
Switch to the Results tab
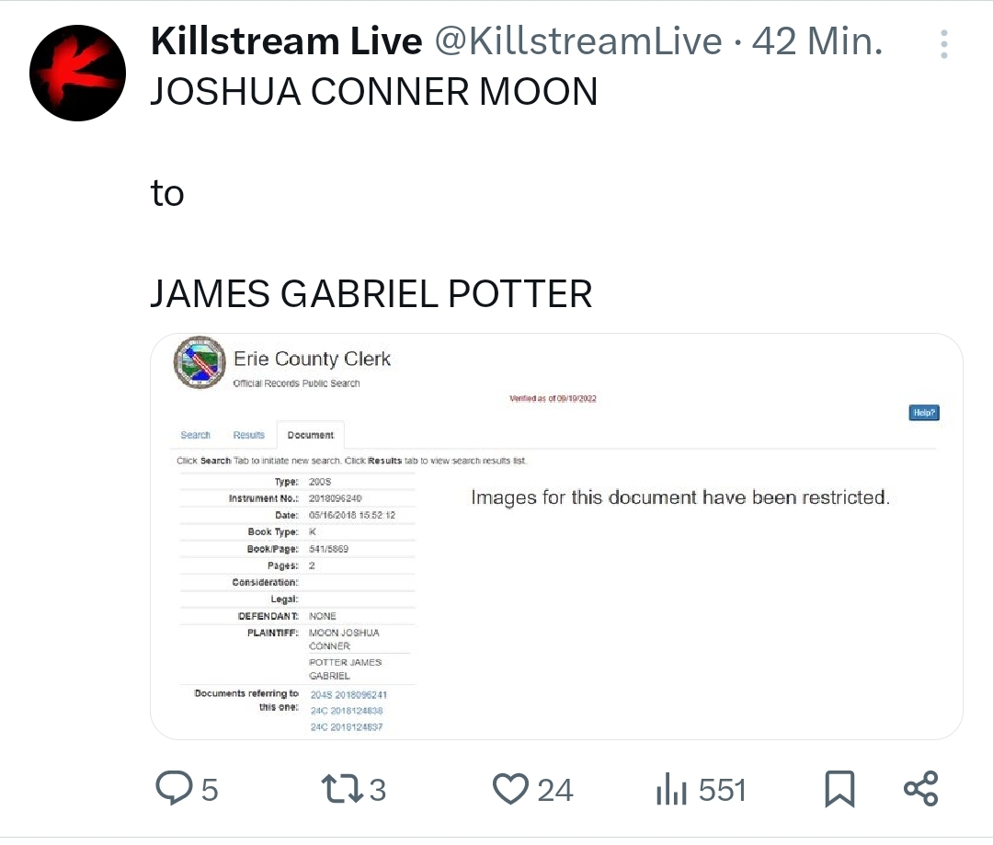coord(249,435)
